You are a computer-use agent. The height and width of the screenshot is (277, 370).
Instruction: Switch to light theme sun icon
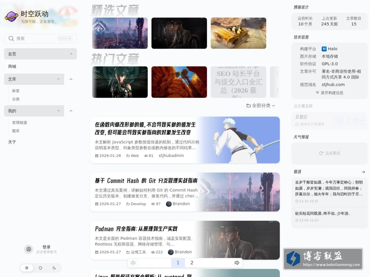(27, 268)
